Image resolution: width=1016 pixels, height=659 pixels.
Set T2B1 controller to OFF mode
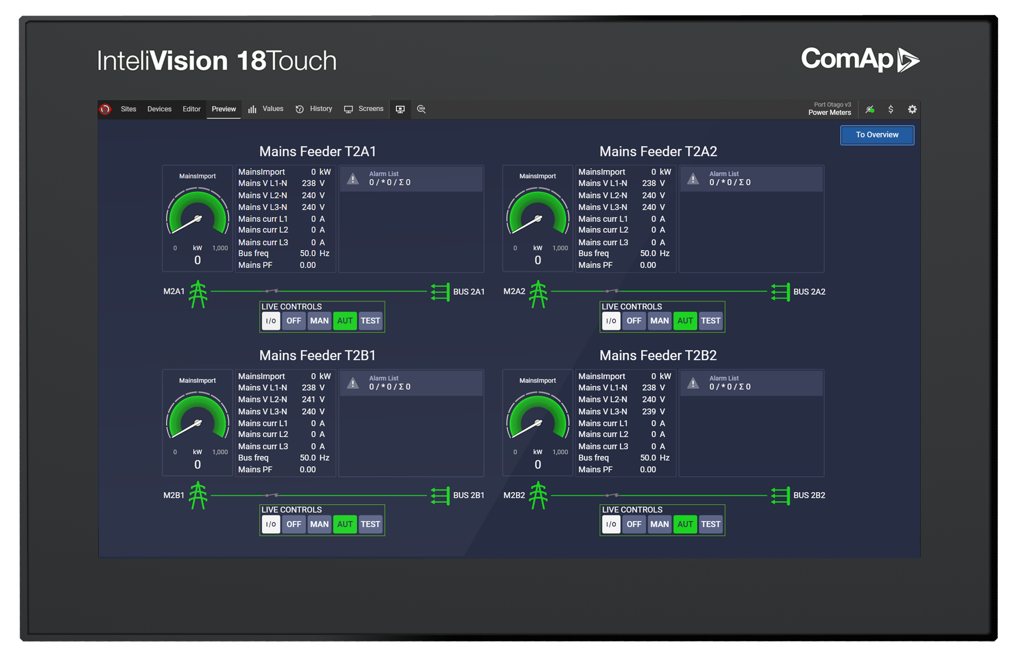[x=294, y=524]
